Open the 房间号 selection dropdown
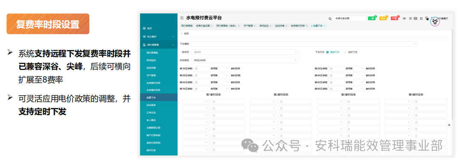The height and width of the screenshot is (164, 457). [x=245, y=52]
